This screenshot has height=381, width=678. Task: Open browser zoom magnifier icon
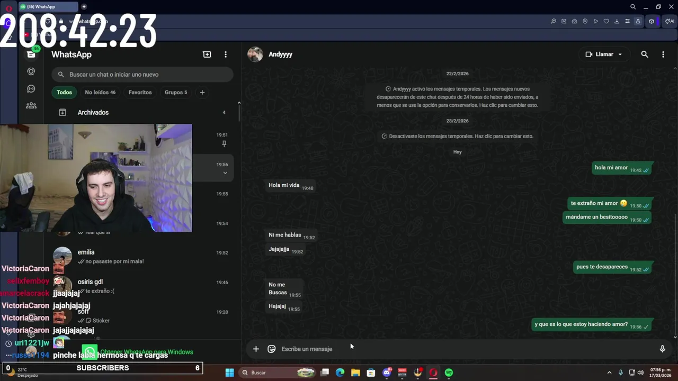[x=554, y=21]
